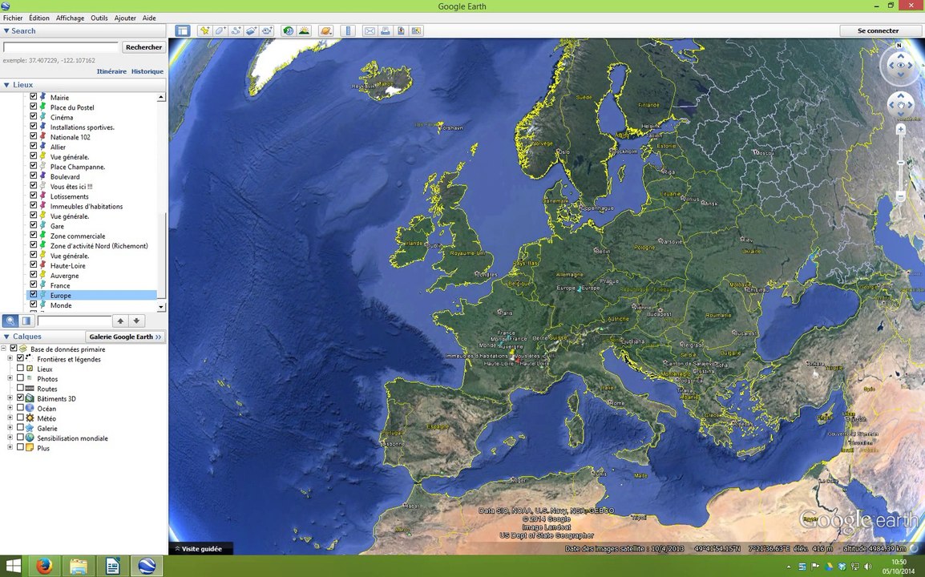Click the search magnifier icon under Lieux
Image resolution: width=925 pixels, height=577 pixels.
pos(10,321)
